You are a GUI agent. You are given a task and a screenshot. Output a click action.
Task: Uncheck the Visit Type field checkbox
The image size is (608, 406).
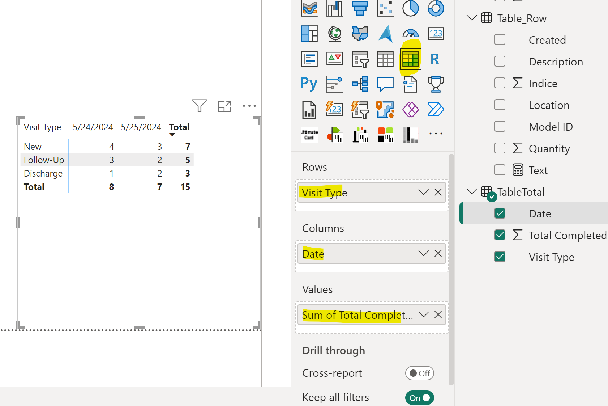pos(500,257)
